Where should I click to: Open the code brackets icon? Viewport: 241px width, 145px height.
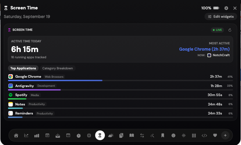(204, 136)
